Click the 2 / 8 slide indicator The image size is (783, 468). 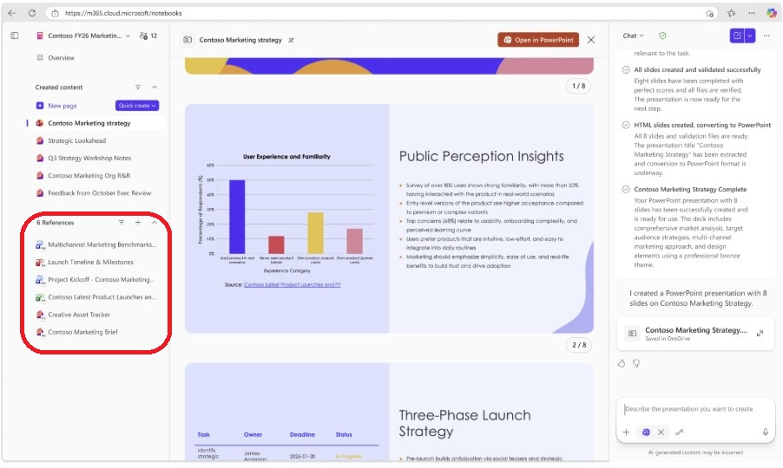[x=579, y=345]
